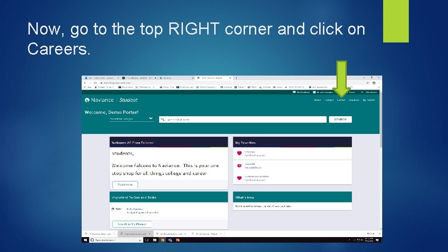Viewport: 448px width, 252px height.
Task: Expand options for first downloaded file
Action: 114,234
